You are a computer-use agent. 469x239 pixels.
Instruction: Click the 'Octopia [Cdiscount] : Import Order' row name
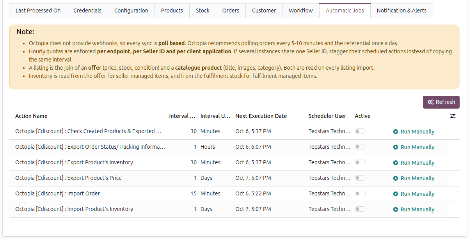[57, 193]
